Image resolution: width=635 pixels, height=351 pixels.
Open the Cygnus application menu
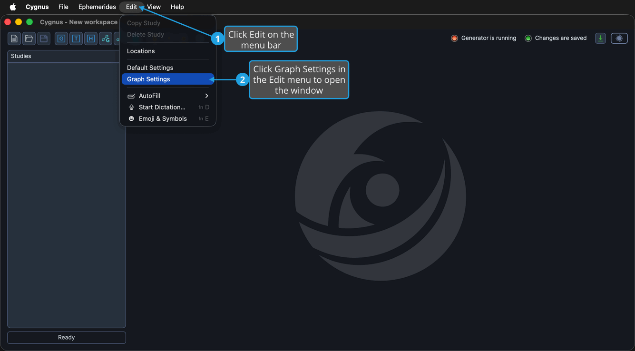point(37,7)
